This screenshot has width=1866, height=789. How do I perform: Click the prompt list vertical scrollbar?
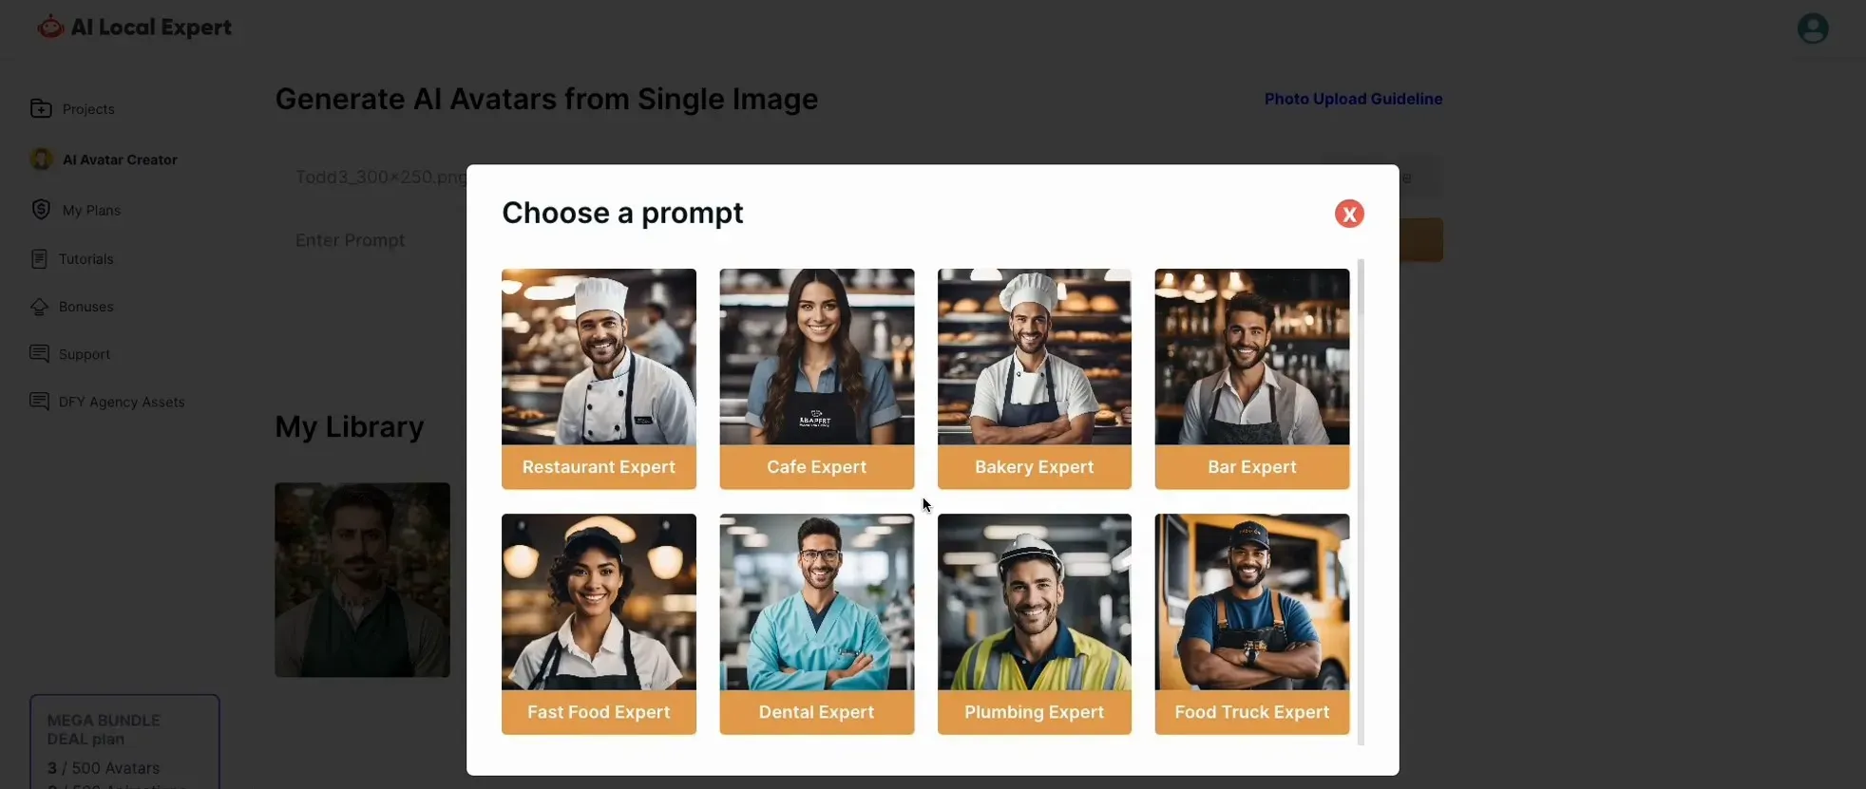point(1361,501)
